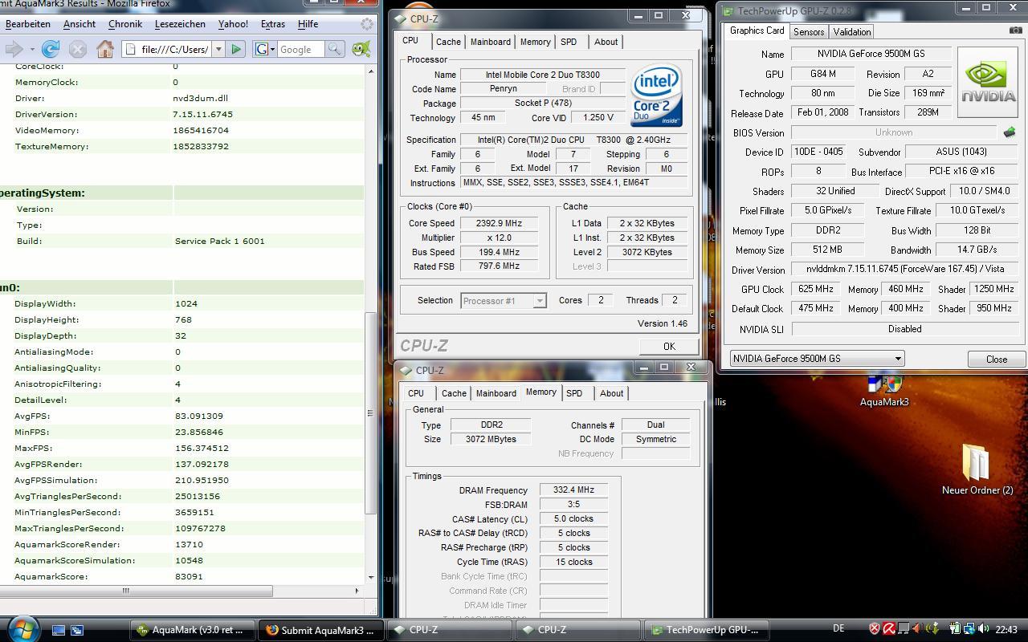Open the Sensors tab in GPU-Z
This screenshot has height=642, width=1028.
click(x=809, y=32)
